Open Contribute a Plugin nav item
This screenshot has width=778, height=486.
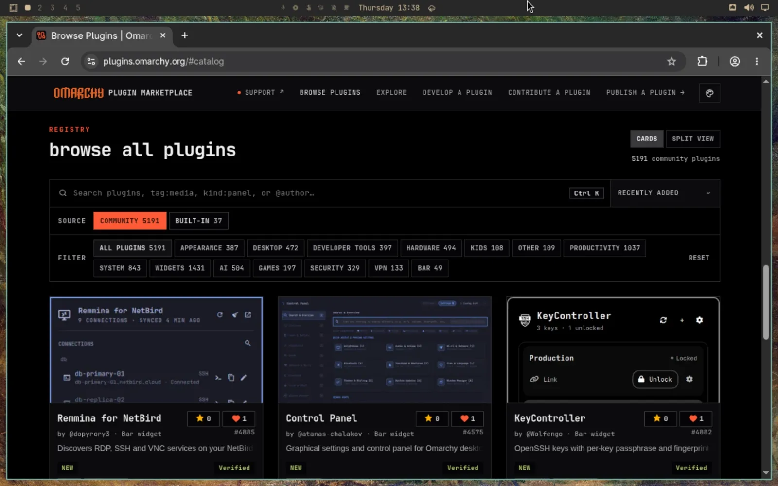pos(549,92)
